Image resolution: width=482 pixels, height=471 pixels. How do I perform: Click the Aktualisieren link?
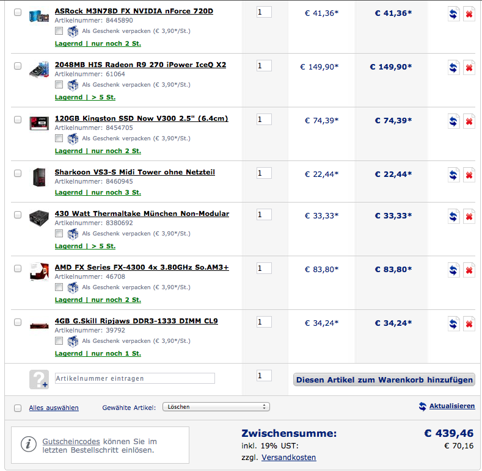(x=452, y=406)
